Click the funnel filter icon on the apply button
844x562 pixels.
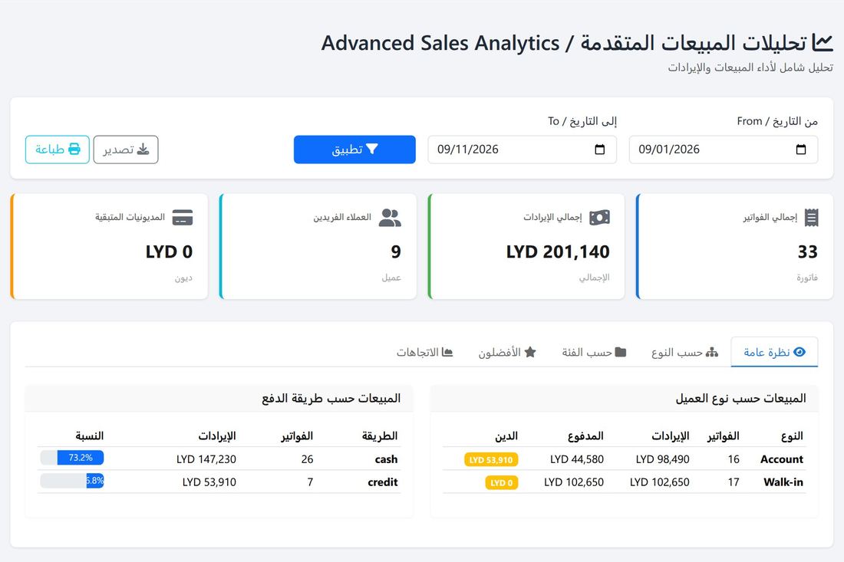372,149
